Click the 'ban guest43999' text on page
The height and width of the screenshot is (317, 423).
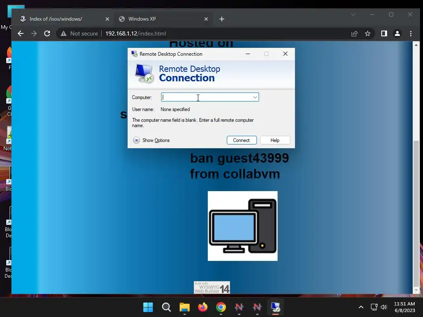point(239,158)
